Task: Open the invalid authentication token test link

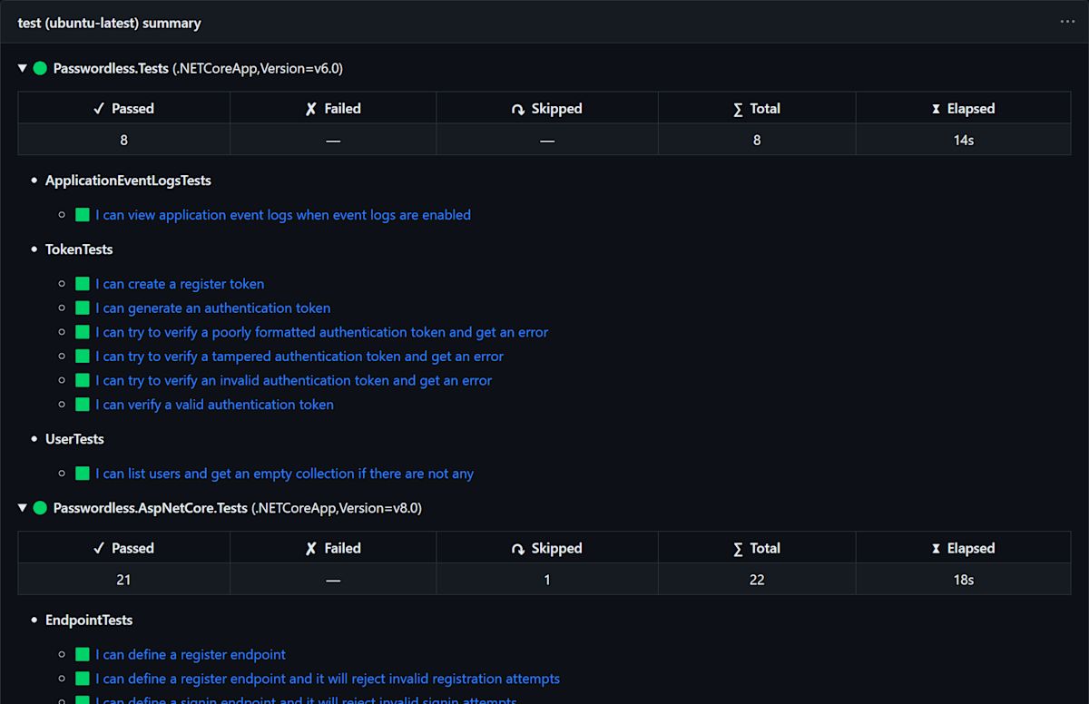Action: pyautogui.click(x=293, y=381)
